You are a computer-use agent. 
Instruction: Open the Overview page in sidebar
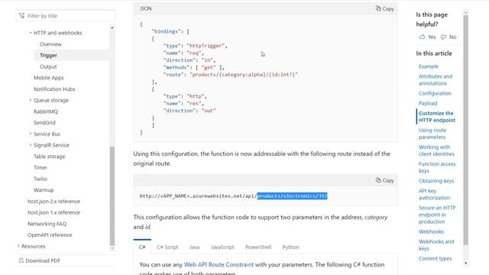click(x=50, y=44)
